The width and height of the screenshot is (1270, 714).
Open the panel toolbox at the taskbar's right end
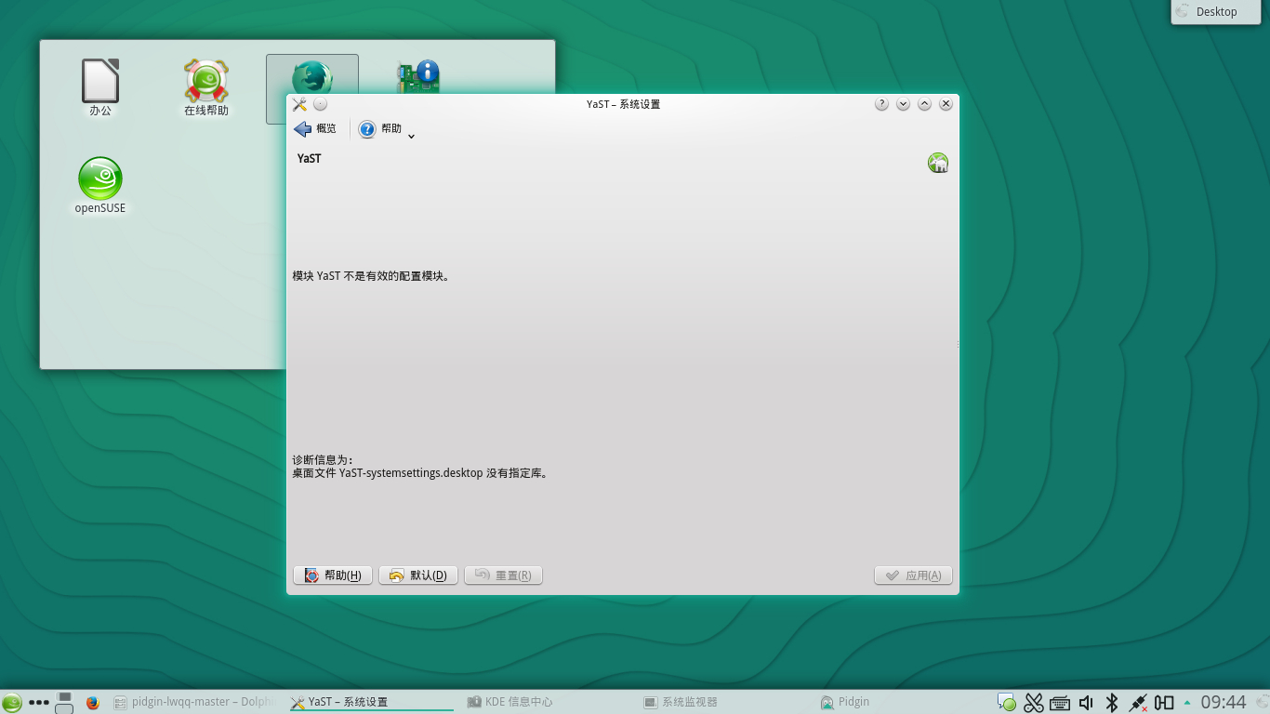(1261, 703)
